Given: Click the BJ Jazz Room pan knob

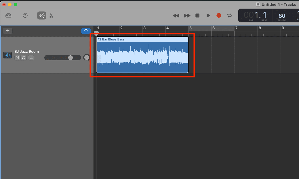Looking at the screenshot, I should (87, 57).
